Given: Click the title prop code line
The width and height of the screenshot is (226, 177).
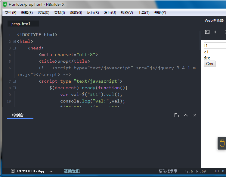Looking at the screenshot, I should coord(64,61).
